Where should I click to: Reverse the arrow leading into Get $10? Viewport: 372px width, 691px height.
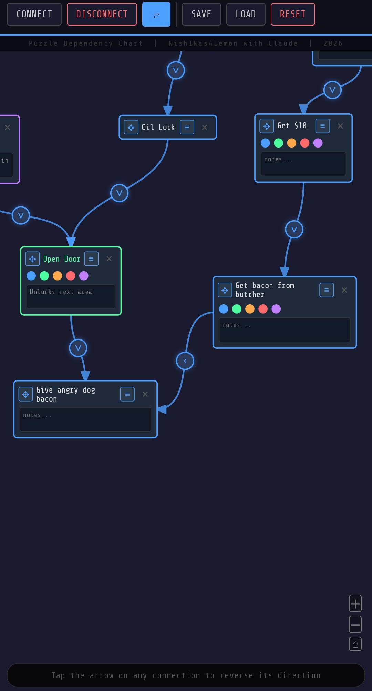pos(332,90)
